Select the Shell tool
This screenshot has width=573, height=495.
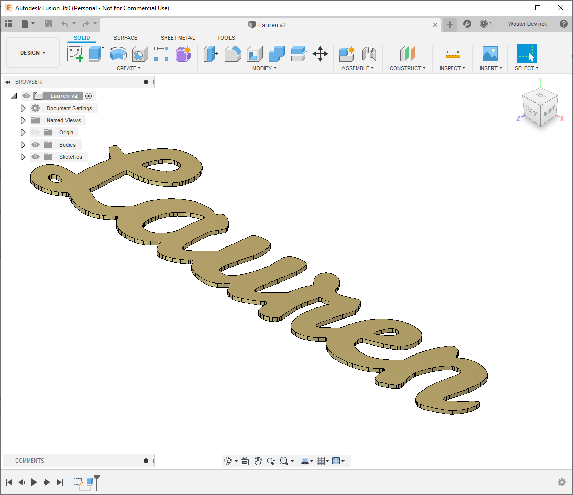pyautogui.click(x=255, y=54)
